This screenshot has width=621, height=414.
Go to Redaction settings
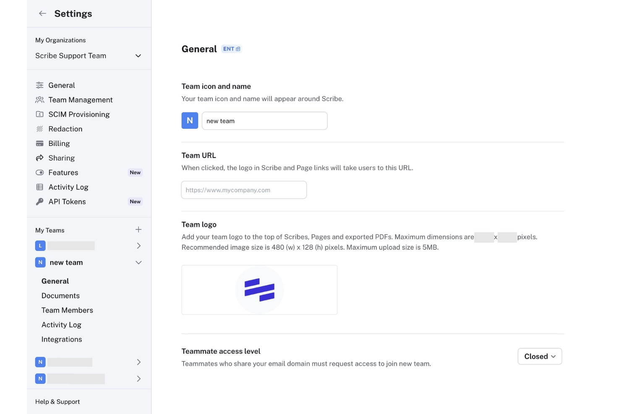(x=65, y=129)
